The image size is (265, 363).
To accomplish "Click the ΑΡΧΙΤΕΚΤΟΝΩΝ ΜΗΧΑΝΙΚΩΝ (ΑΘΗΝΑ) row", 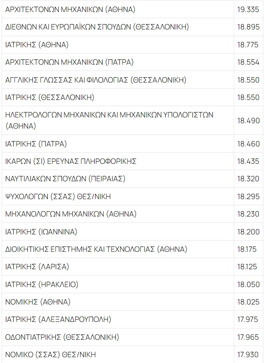I will pyautogui.click(x=70, y=9).
